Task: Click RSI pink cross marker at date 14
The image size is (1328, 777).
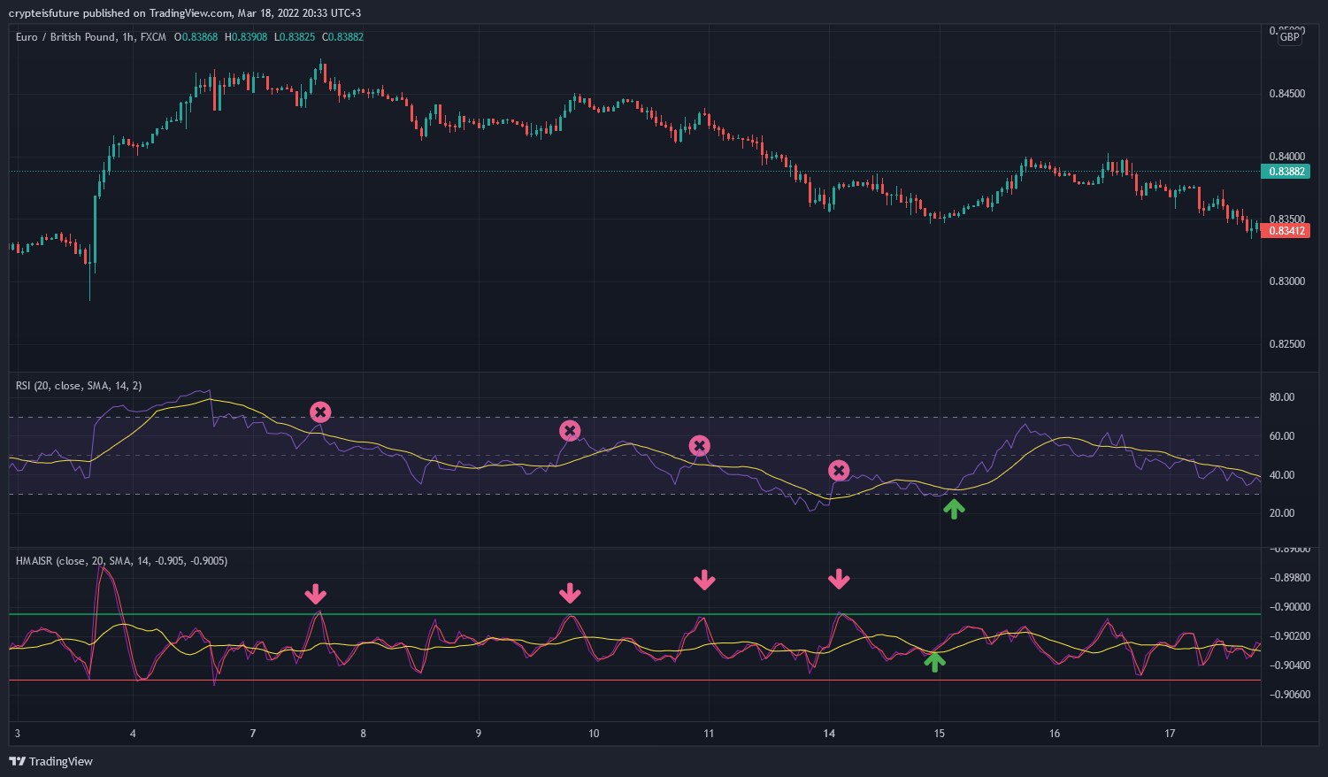Action: [x=839, y=471]
